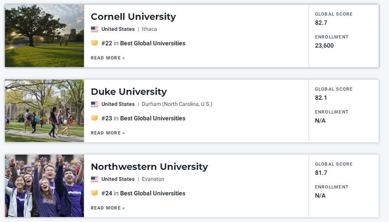Click the yellow ranking badge for #24

95,193
